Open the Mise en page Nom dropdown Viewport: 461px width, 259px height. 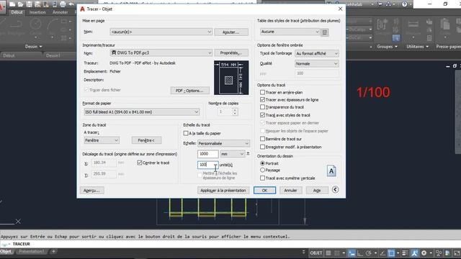tap(161, 32)
